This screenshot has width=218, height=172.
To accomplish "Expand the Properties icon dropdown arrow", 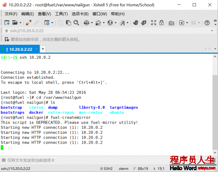I will [x=52, y=23].
